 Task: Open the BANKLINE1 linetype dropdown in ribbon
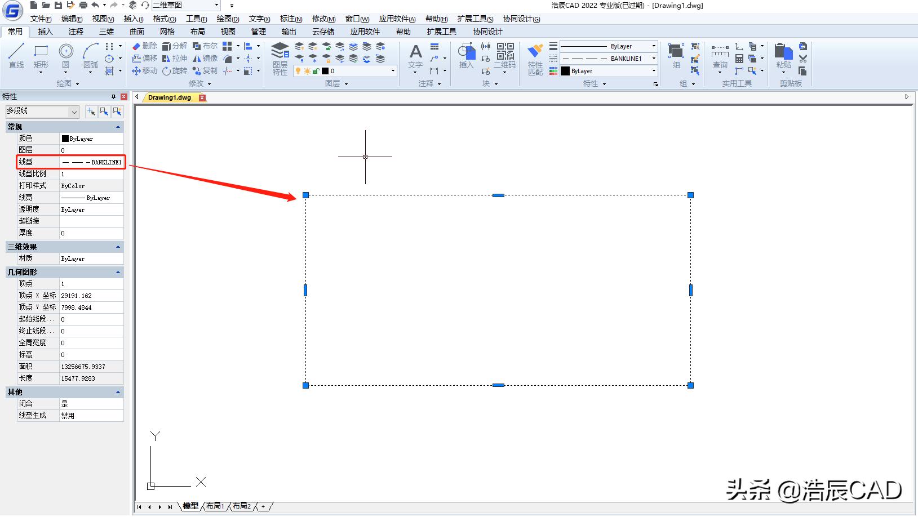pos(654,59)
